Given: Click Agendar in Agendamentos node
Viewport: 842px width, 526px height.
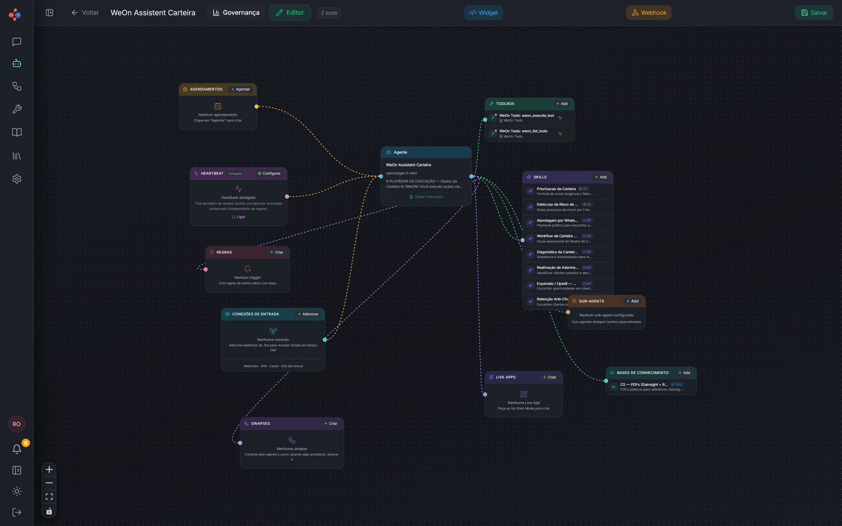Looking at the screenshot, I should pyautogui.click(x=241, y=89).
